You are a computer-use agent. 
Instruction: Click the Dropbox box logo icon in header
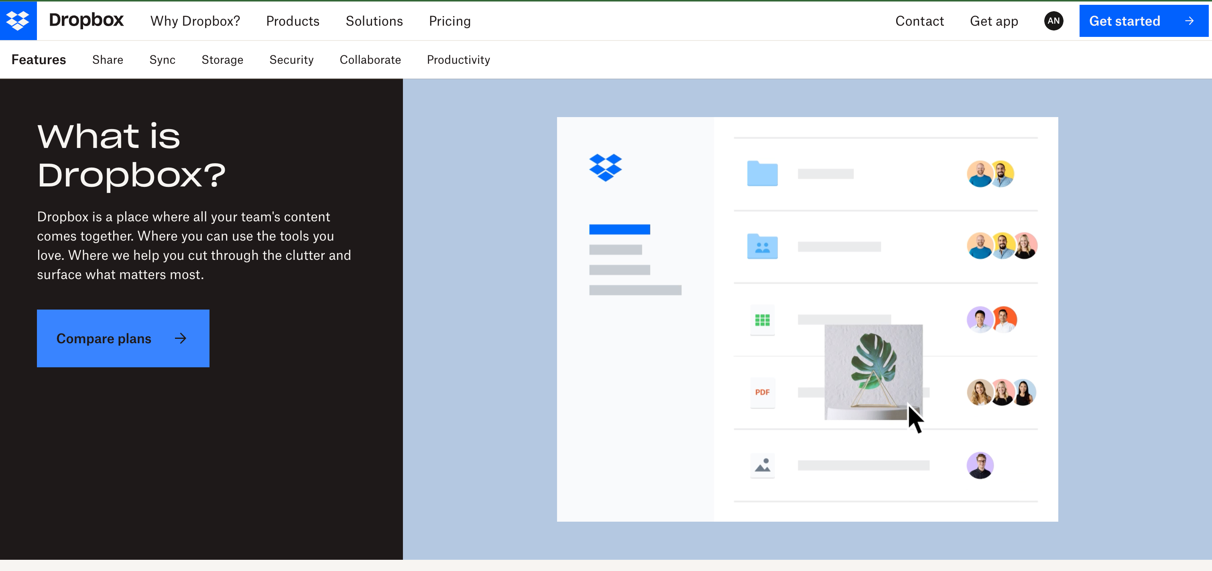pos(18,21)
